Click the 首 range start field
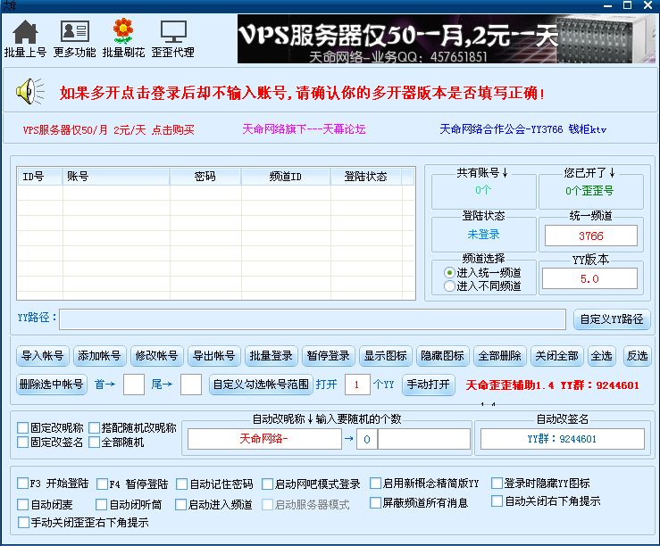 134,385
